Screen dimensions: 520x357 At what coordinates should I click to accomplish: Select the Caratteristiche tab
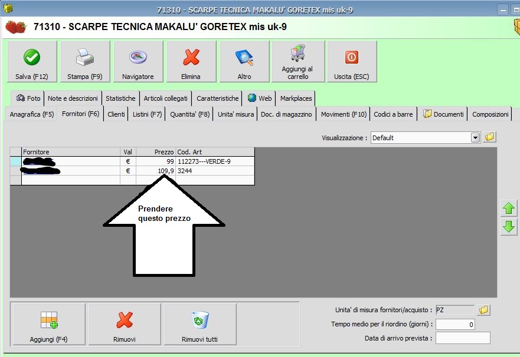click(218, 98)
